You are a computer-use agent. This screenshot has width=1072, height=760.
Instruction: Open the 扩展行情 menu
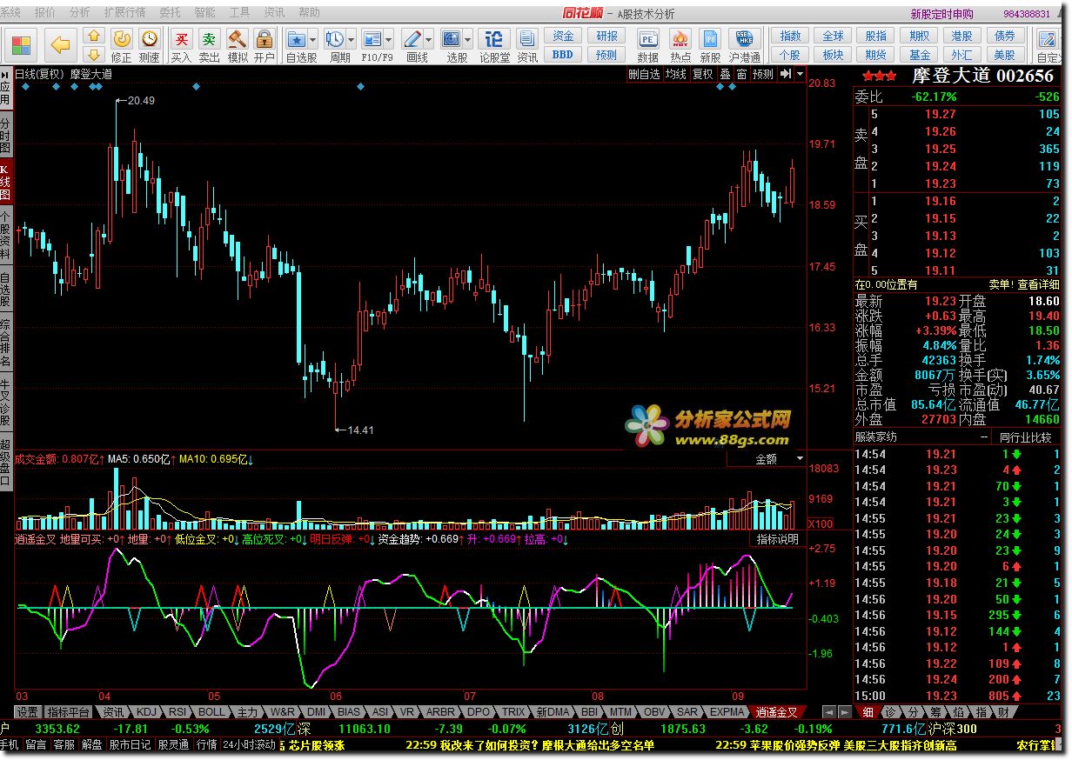(x=124, y=12)
